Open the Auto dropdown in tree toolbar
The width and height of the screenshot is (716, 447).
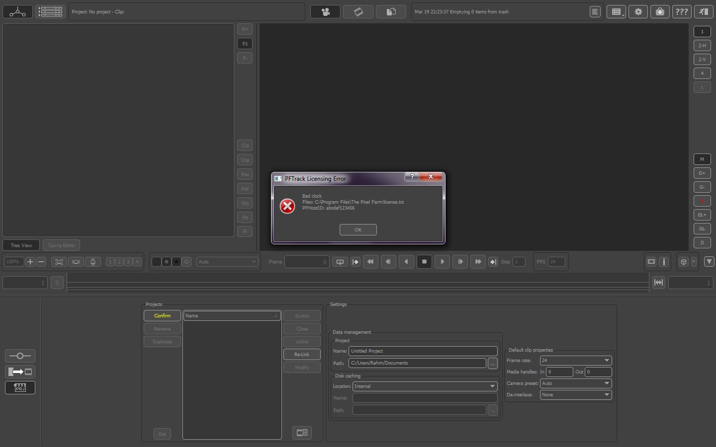[x=227, y=262]
